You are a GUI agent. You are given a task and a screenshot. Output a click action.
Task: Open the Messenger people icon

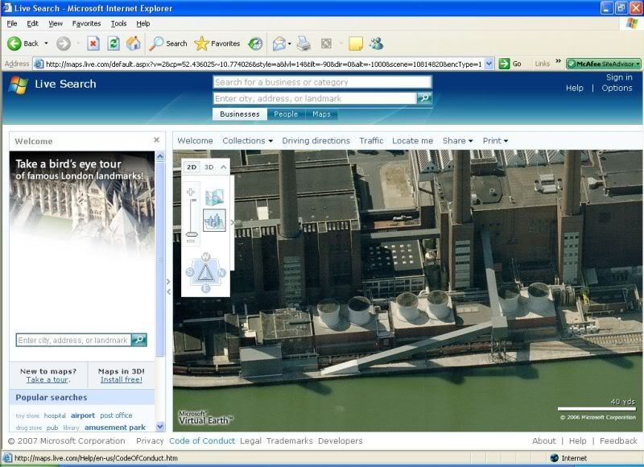point(376,43)
